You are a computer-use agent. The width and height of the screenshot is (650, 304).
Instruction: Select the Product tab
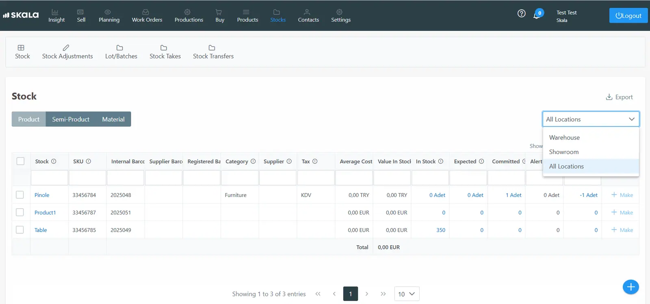tap(29, 119)
